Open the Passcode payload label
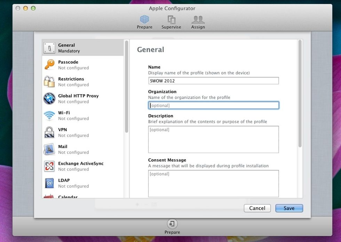Screen dimensions: 341x242 point(68,62)
